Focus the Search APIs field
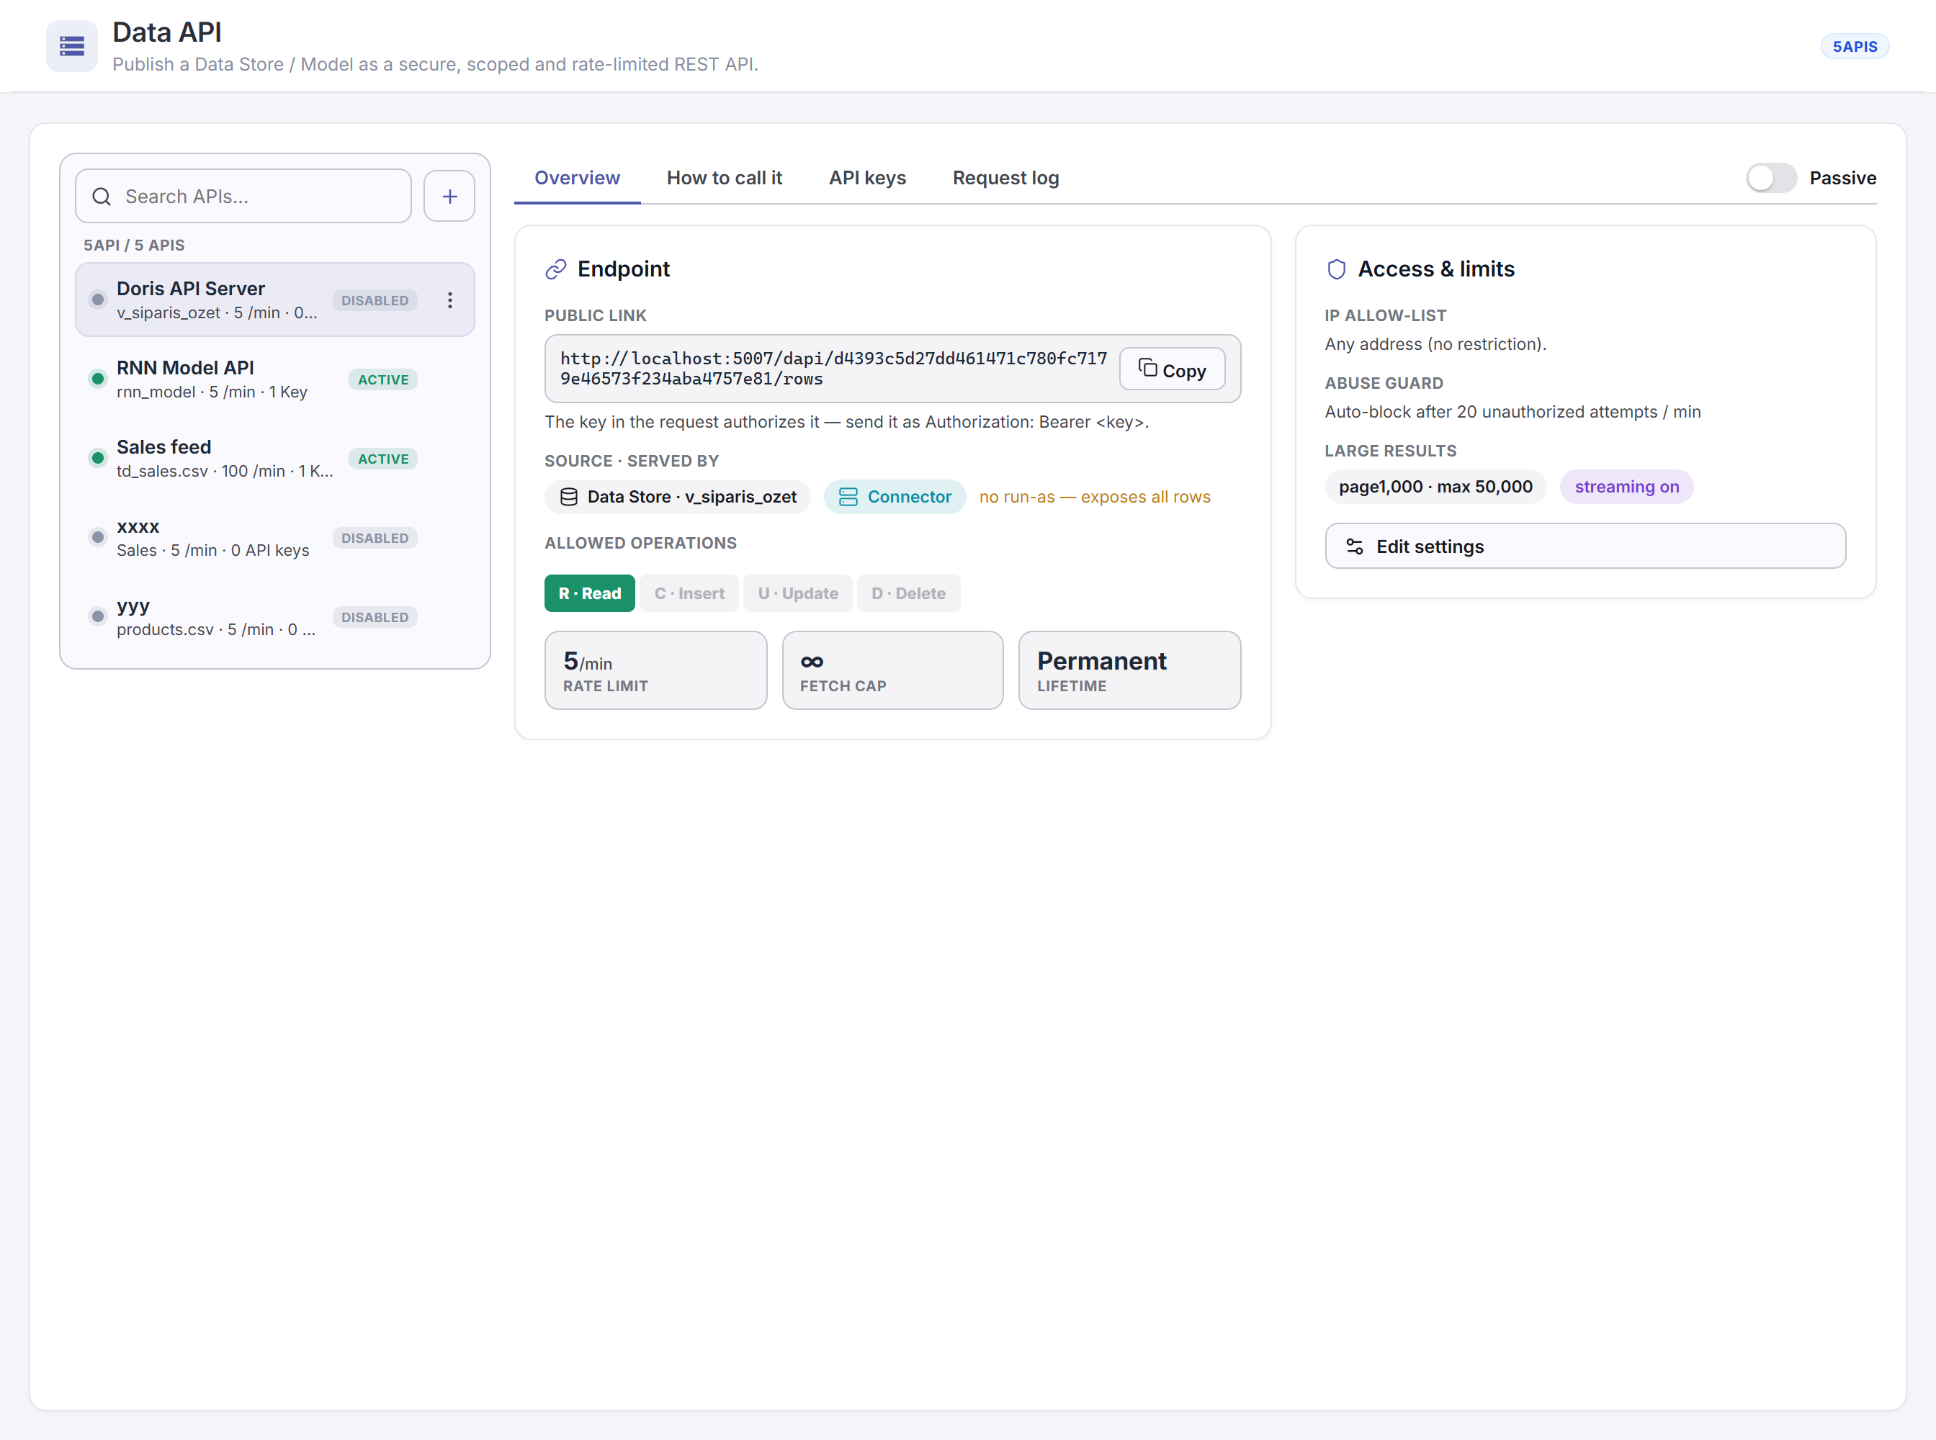This screenshot has height=1440, width=1936. (x=243, y=196)
